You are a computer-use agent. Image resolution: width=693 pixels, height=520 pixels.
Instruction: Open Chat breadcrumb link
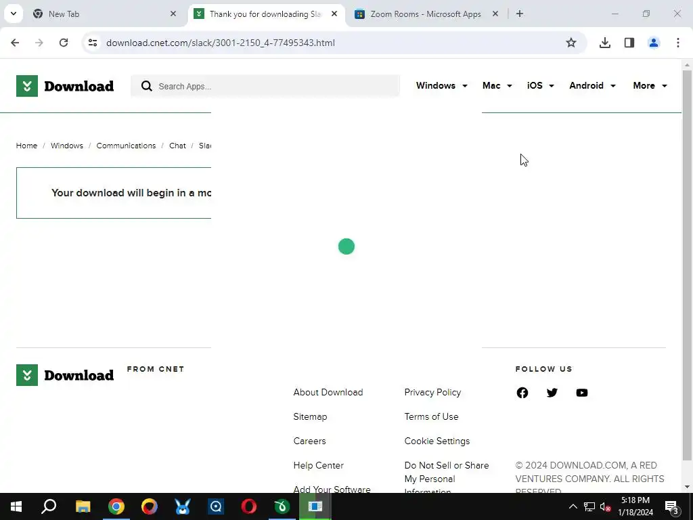pyautogui.click(x=177, y=146)
